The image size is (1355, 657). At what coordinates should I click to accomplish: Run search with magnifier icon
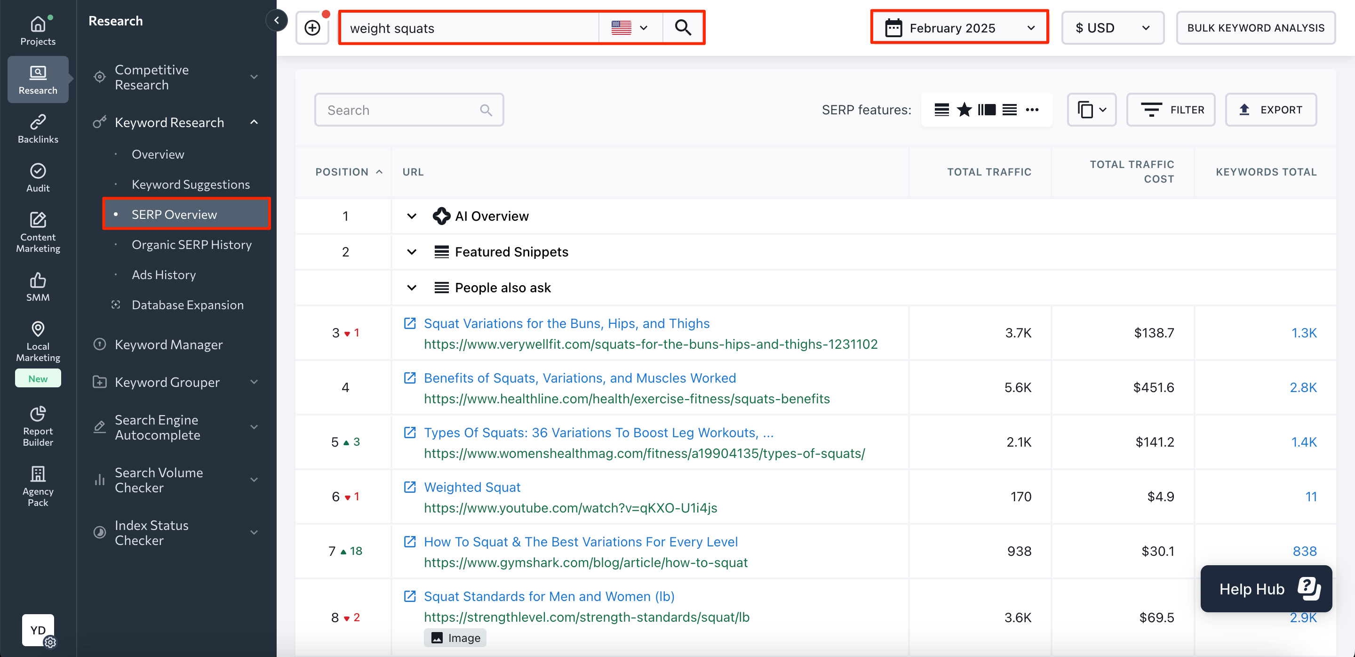tap(683, 27)
